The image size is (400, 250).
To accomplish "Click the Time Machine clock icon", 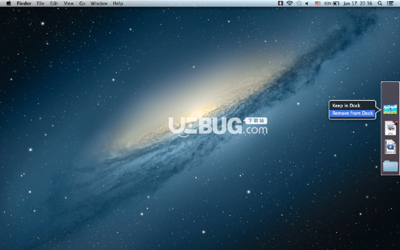I will 299,3.
